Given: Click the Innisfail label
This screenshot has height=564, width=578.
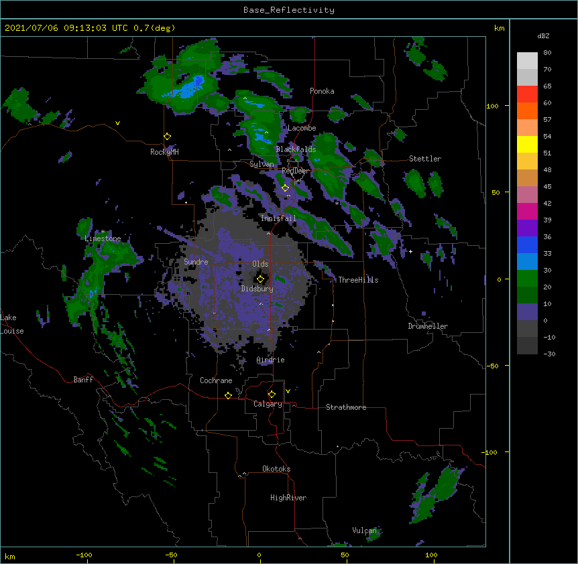Looking at the screenshot, I should (x=278, y=218).
